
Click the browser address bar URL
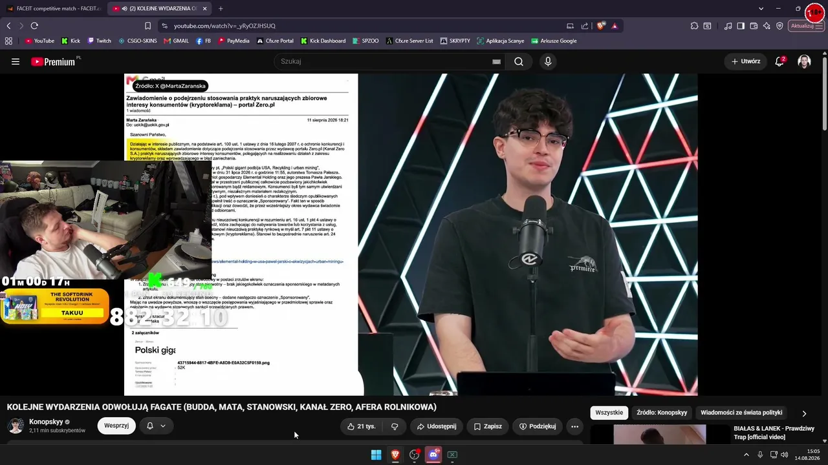pyautogui.click(x=224, y=26)
